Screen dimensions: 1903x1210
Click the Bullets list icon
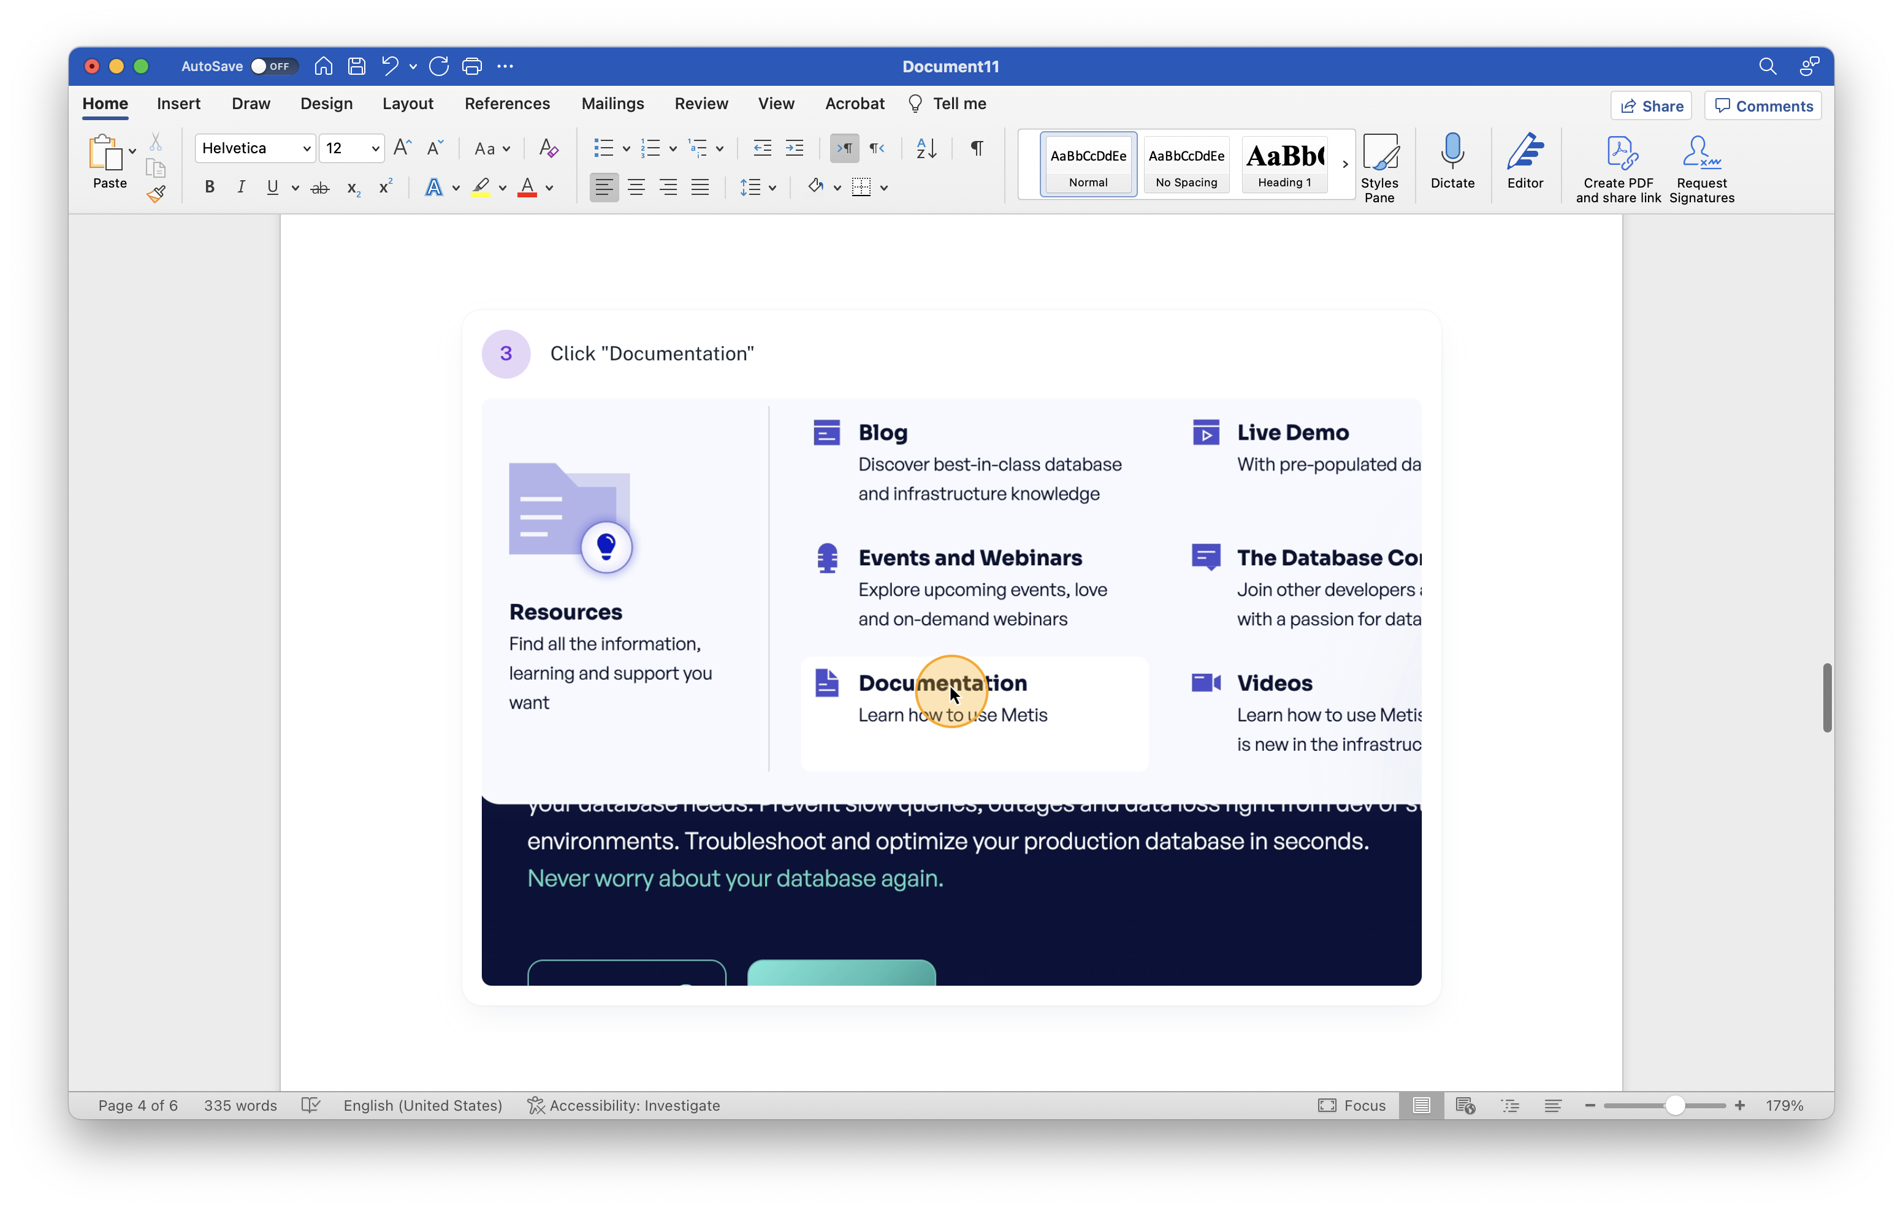point(604,148)
